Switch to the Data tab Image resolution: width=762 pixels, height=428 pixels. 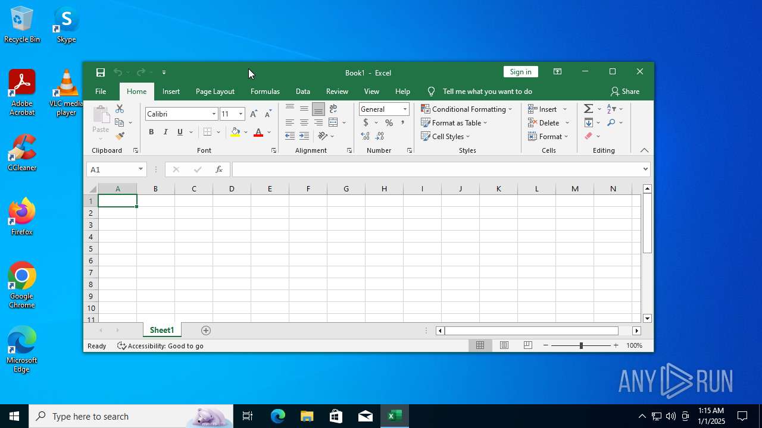click(303, 92)
